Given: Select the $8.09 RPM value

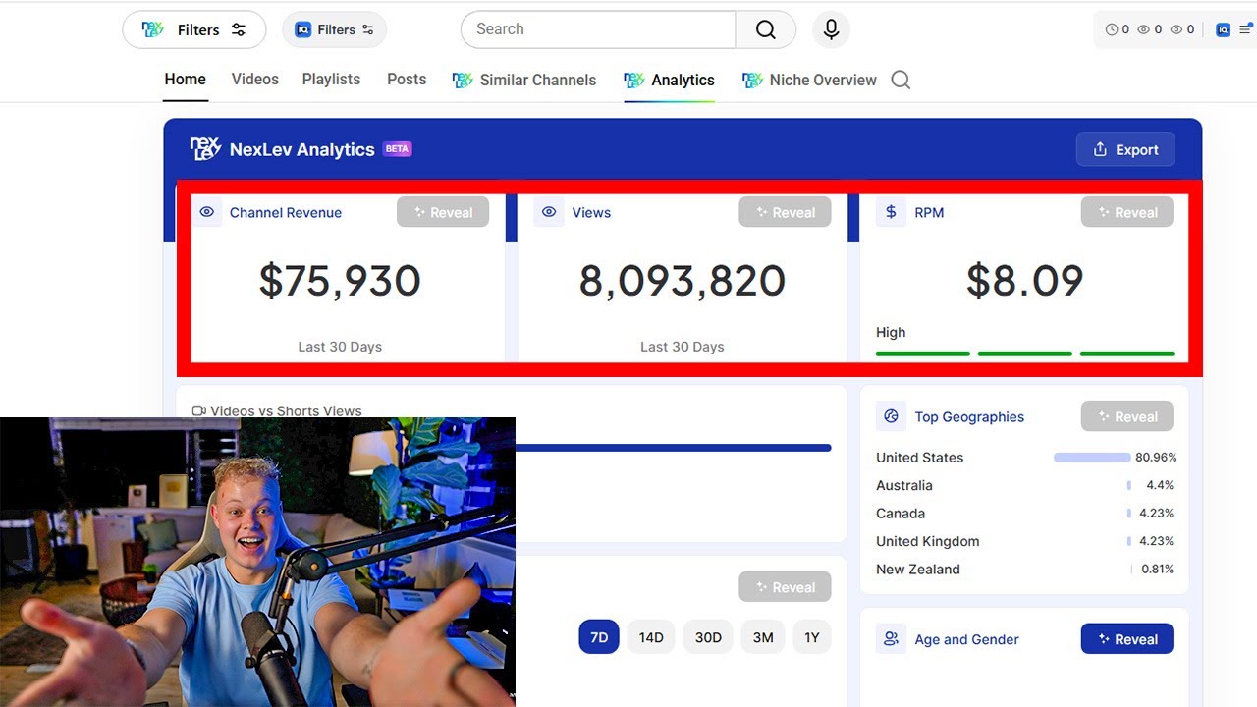Looking at the screenshot, I should point(1024,281).
